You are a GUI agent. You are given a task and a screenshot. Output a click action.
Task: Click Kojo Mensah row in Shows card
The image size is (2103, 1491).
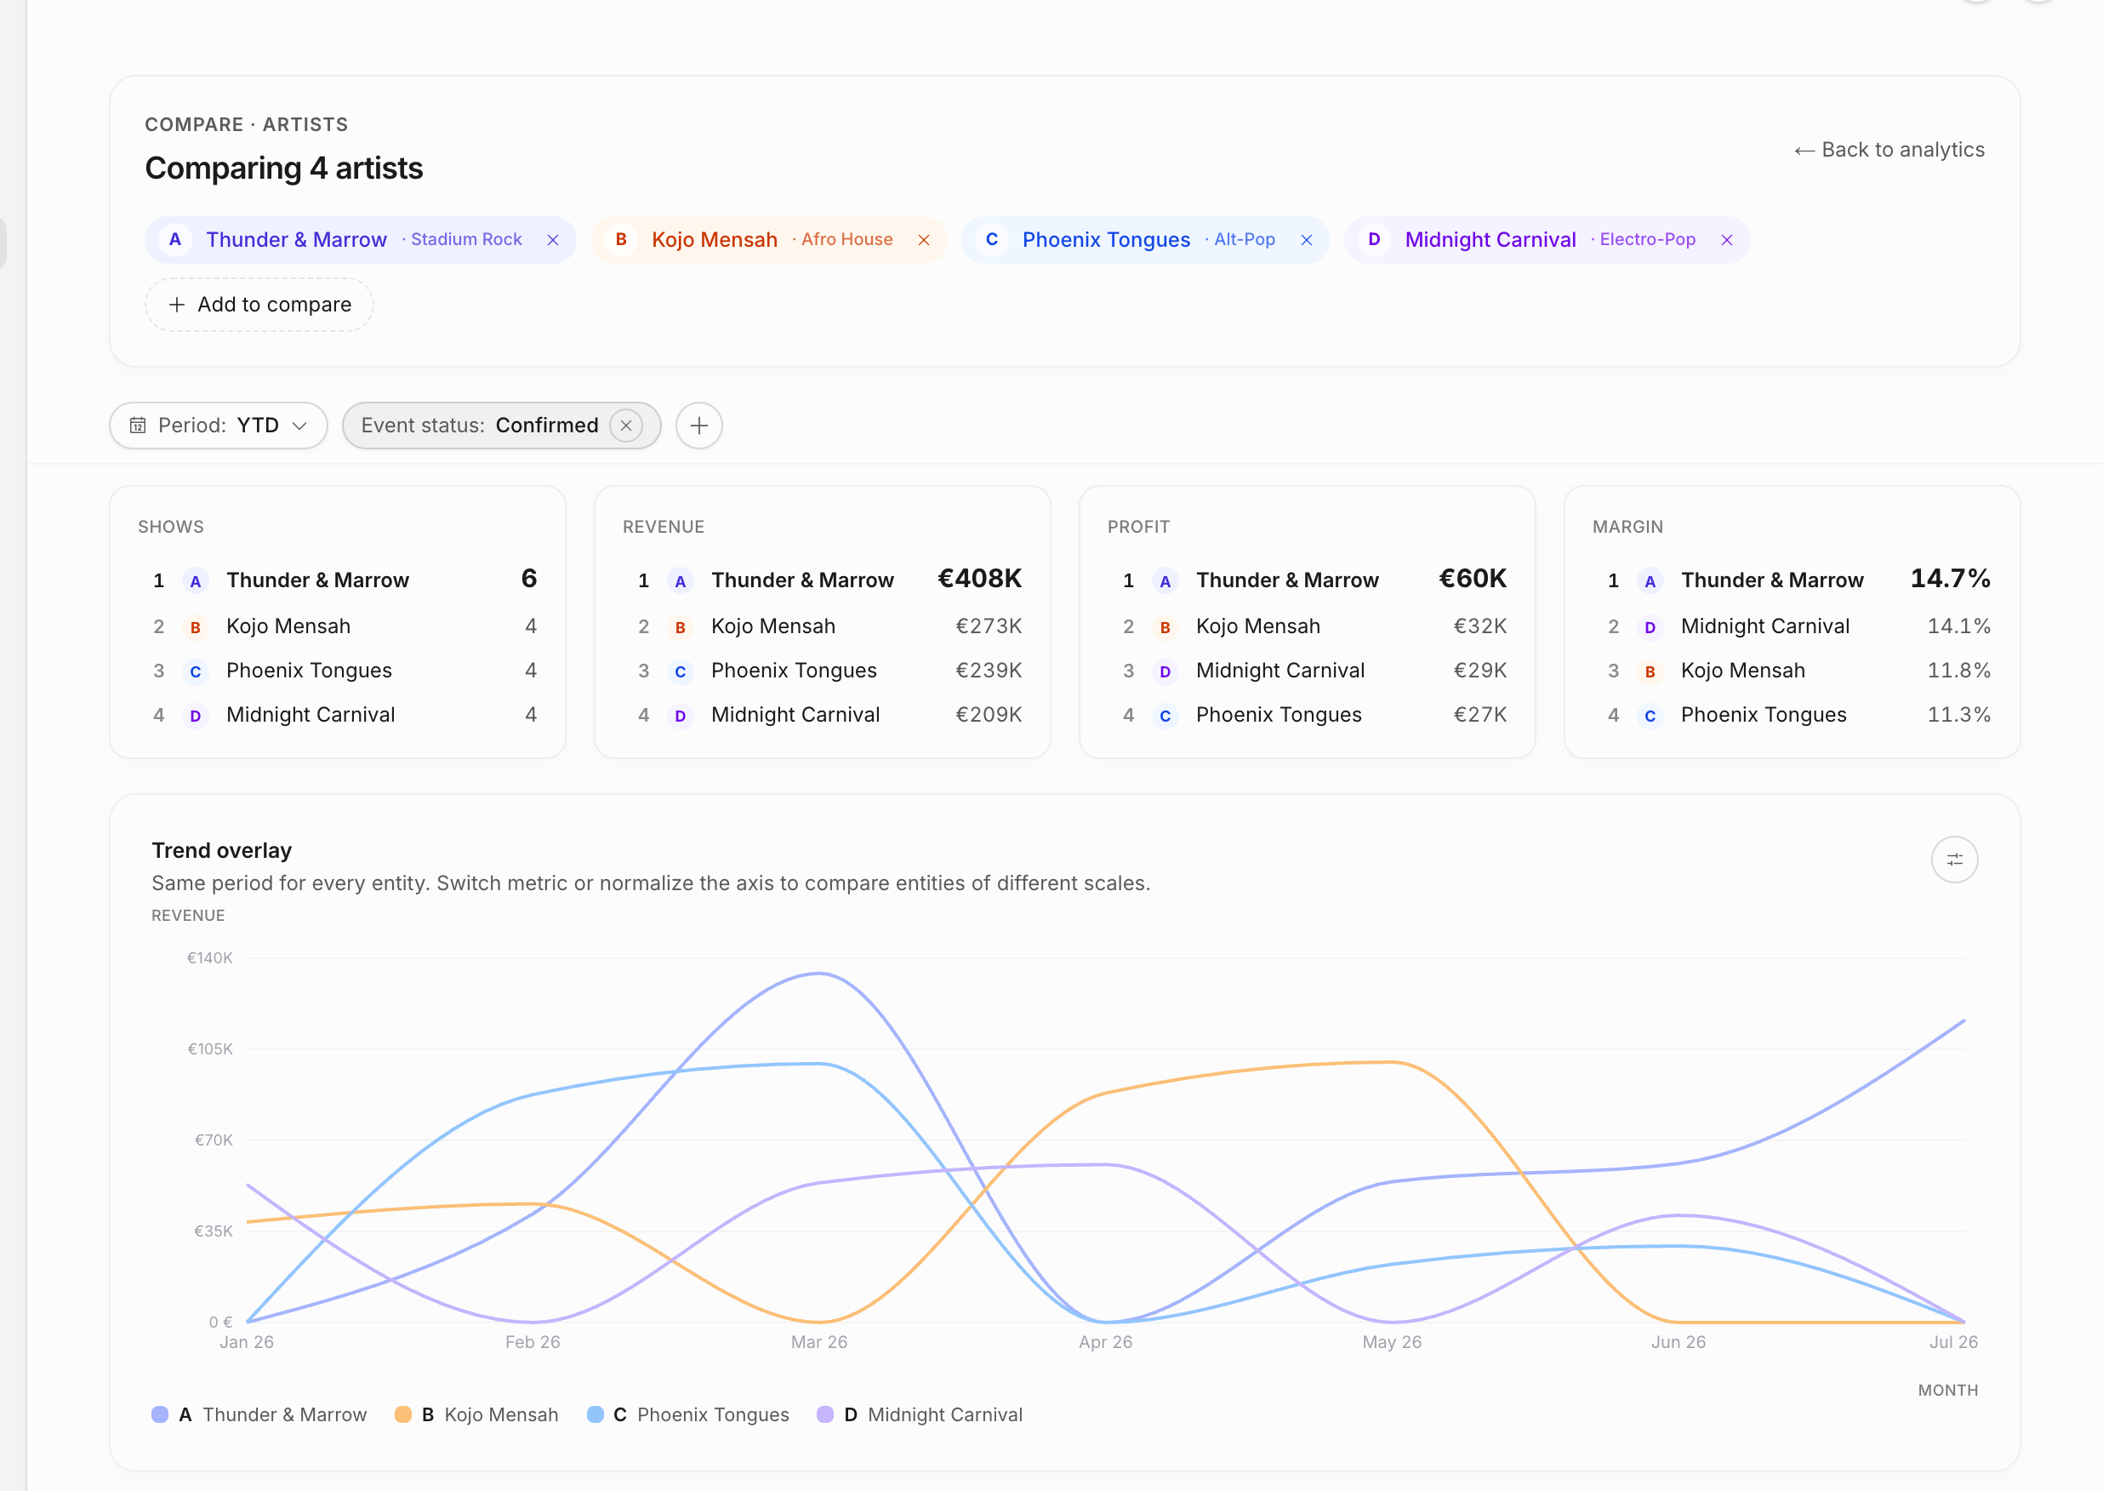[338, 626]
